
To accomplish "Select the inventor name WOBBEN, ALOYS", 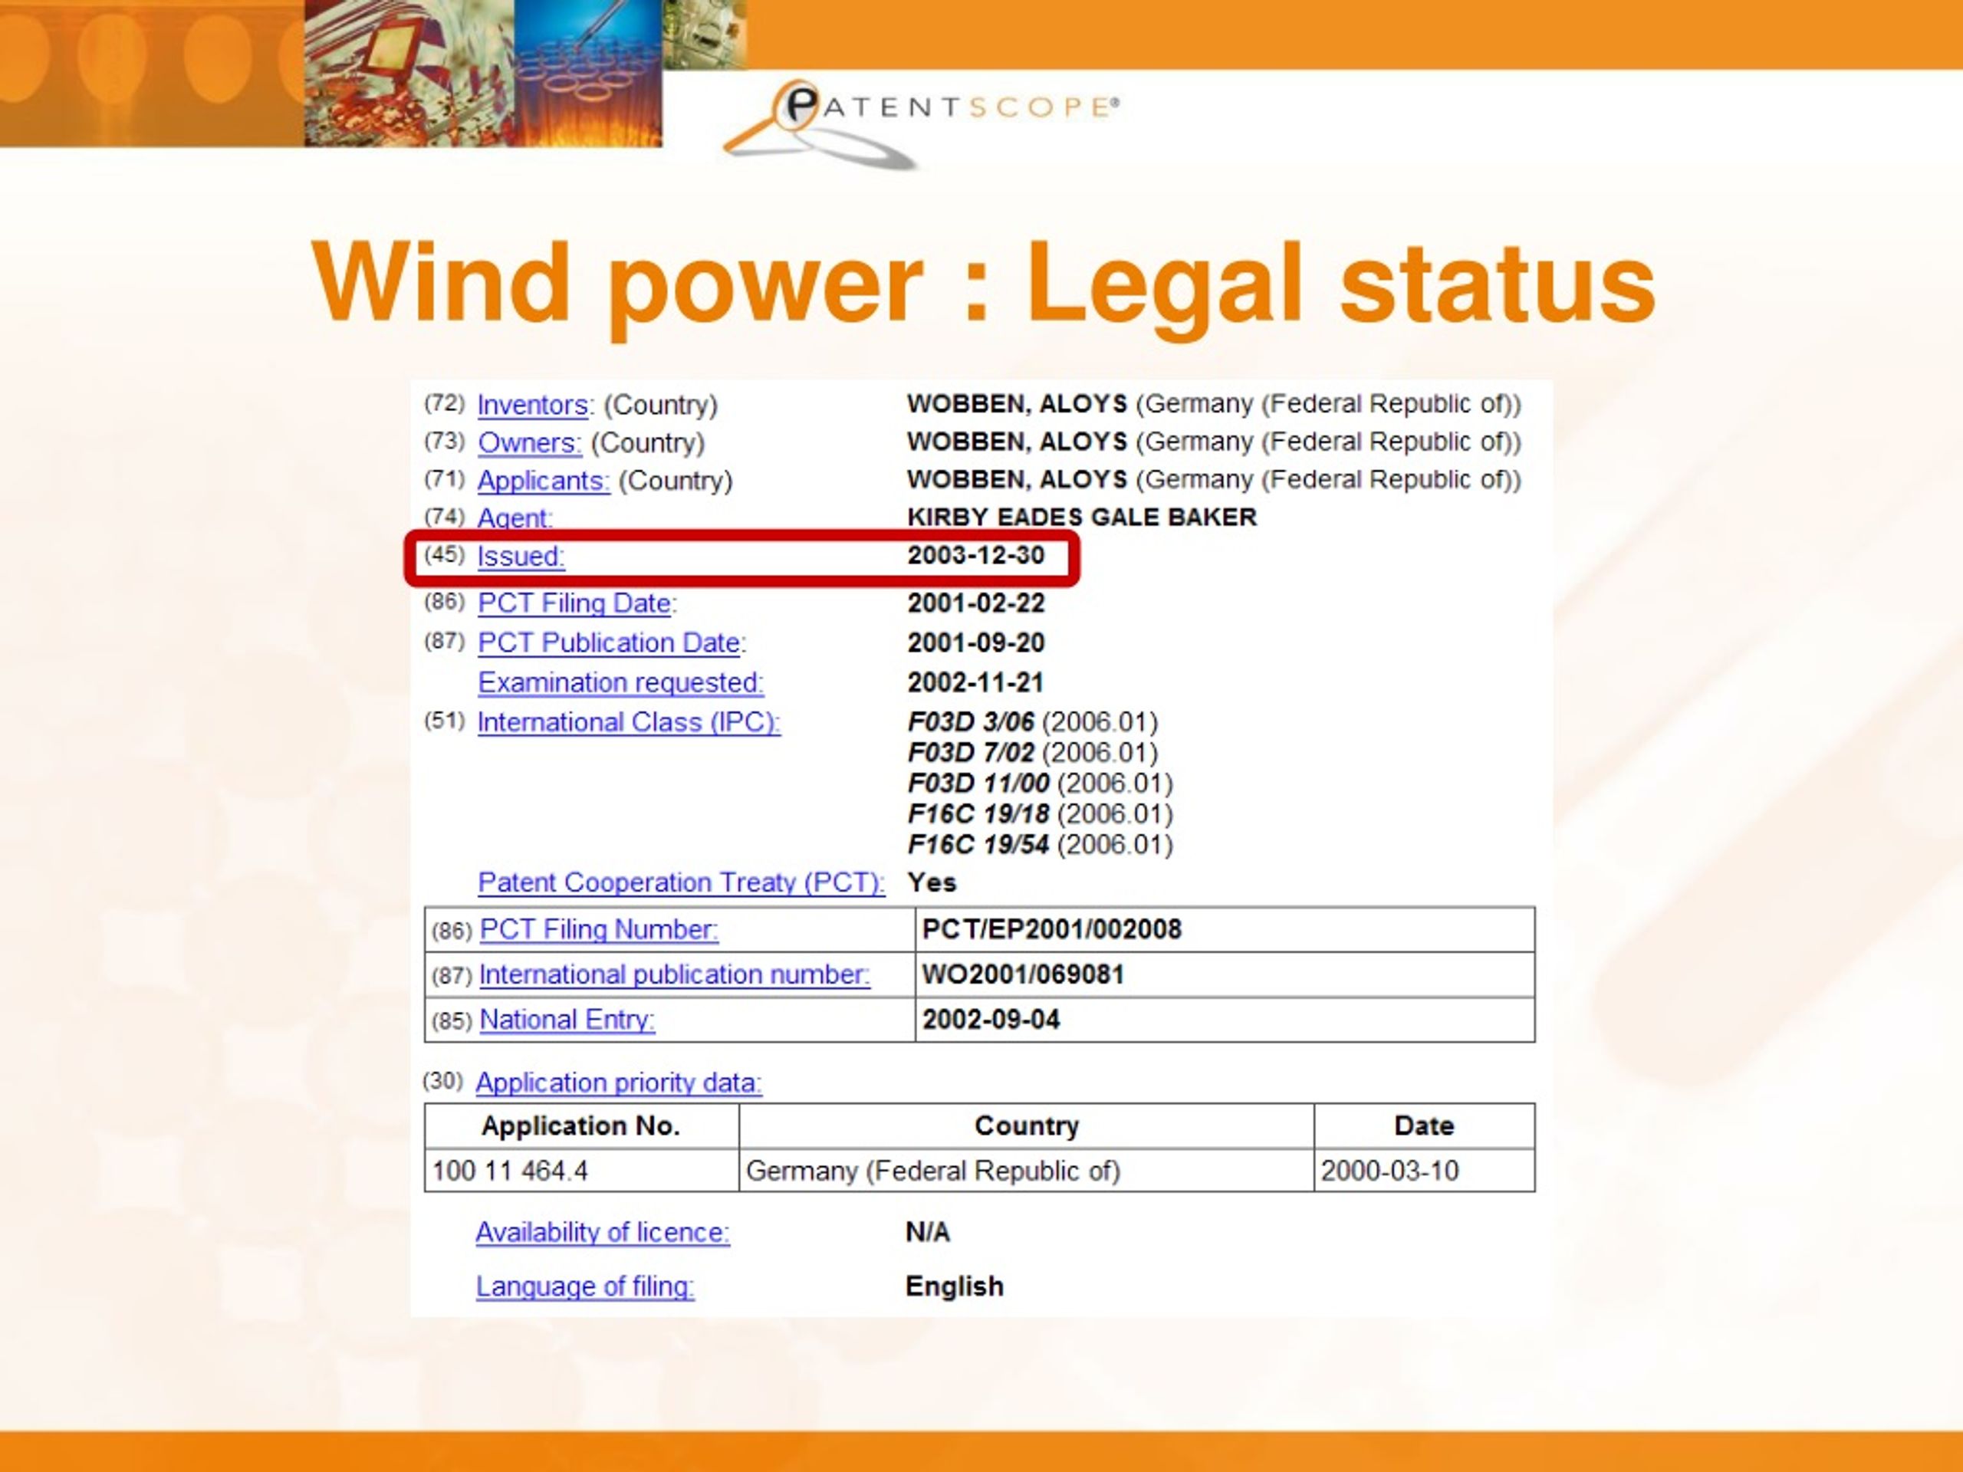I will tap(1017, 404).
